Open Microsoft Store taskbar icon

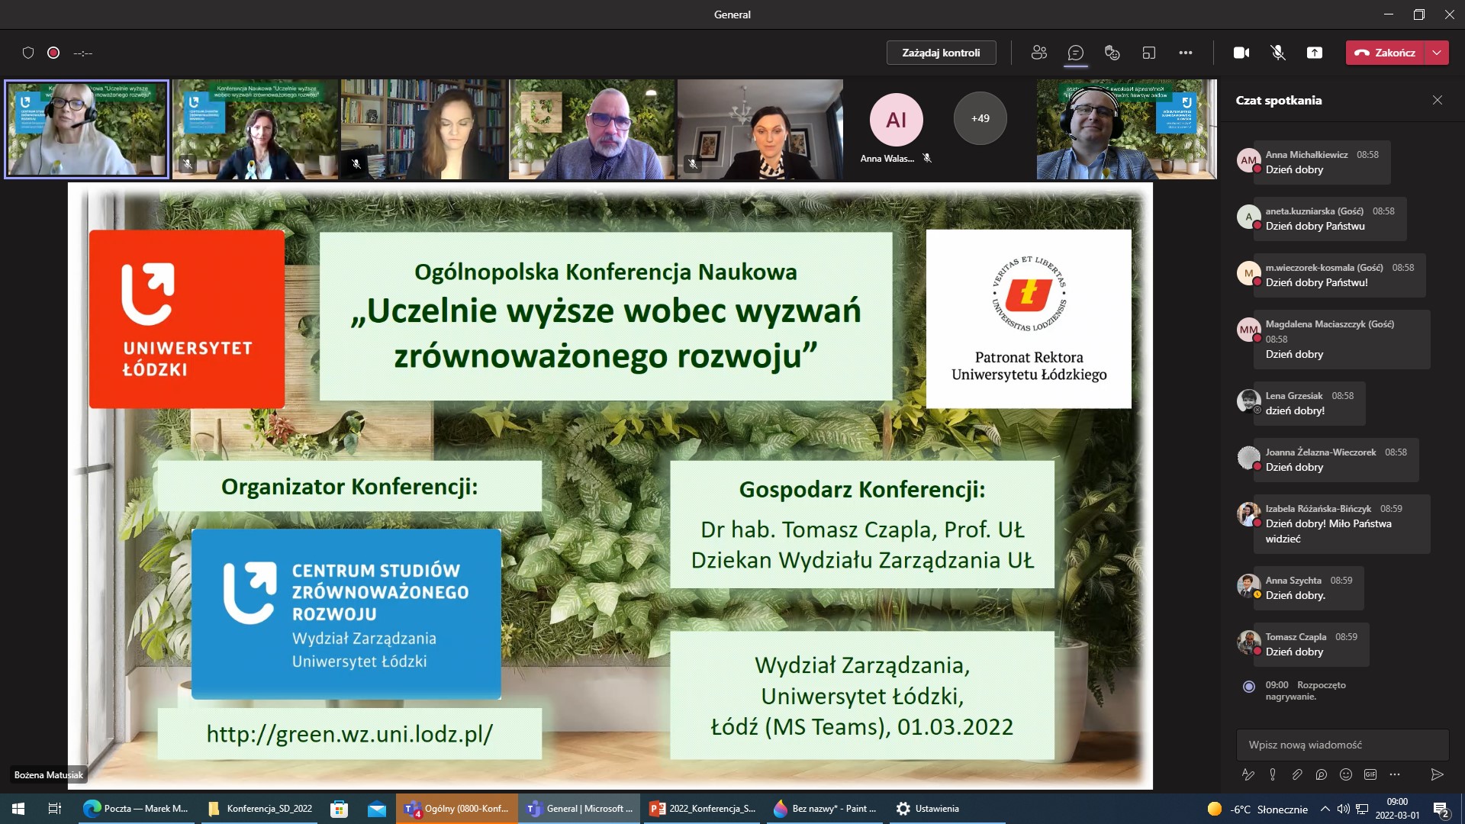339,809
